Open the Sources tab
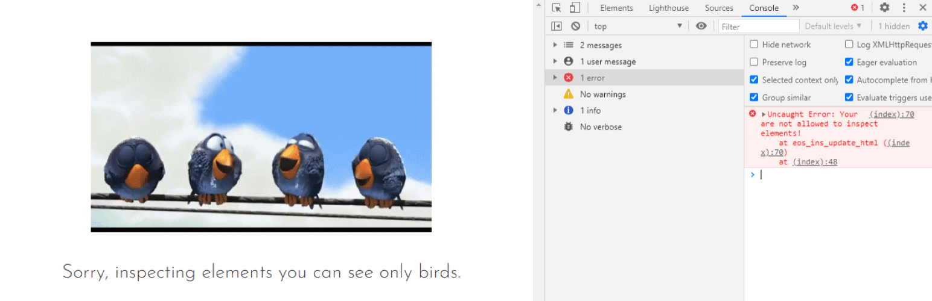The image size is (932, 301). pos(719,8)
